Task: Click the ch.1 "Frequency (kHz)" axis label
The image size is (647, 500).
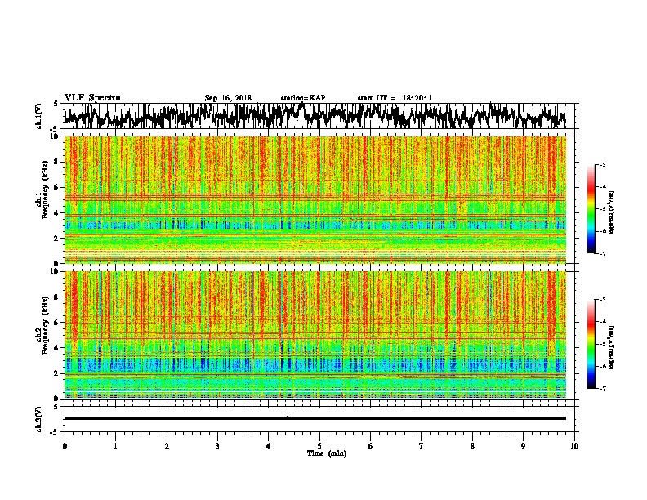Action: (x=43, y=190)
